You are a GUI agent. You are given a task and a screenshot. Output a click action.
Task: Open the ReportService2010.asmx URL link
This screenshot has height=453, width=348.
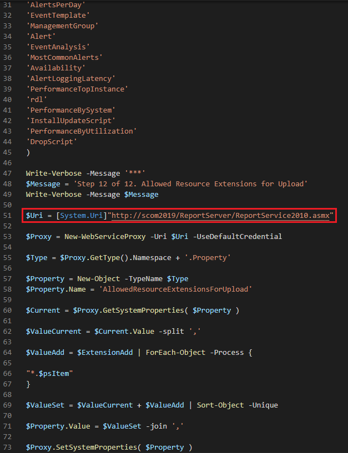[x=220, y=216]
